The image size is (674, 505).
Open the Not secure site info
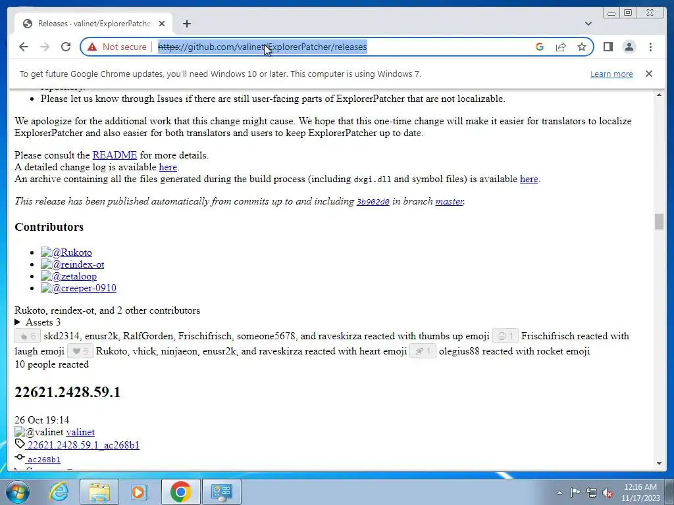117,47
